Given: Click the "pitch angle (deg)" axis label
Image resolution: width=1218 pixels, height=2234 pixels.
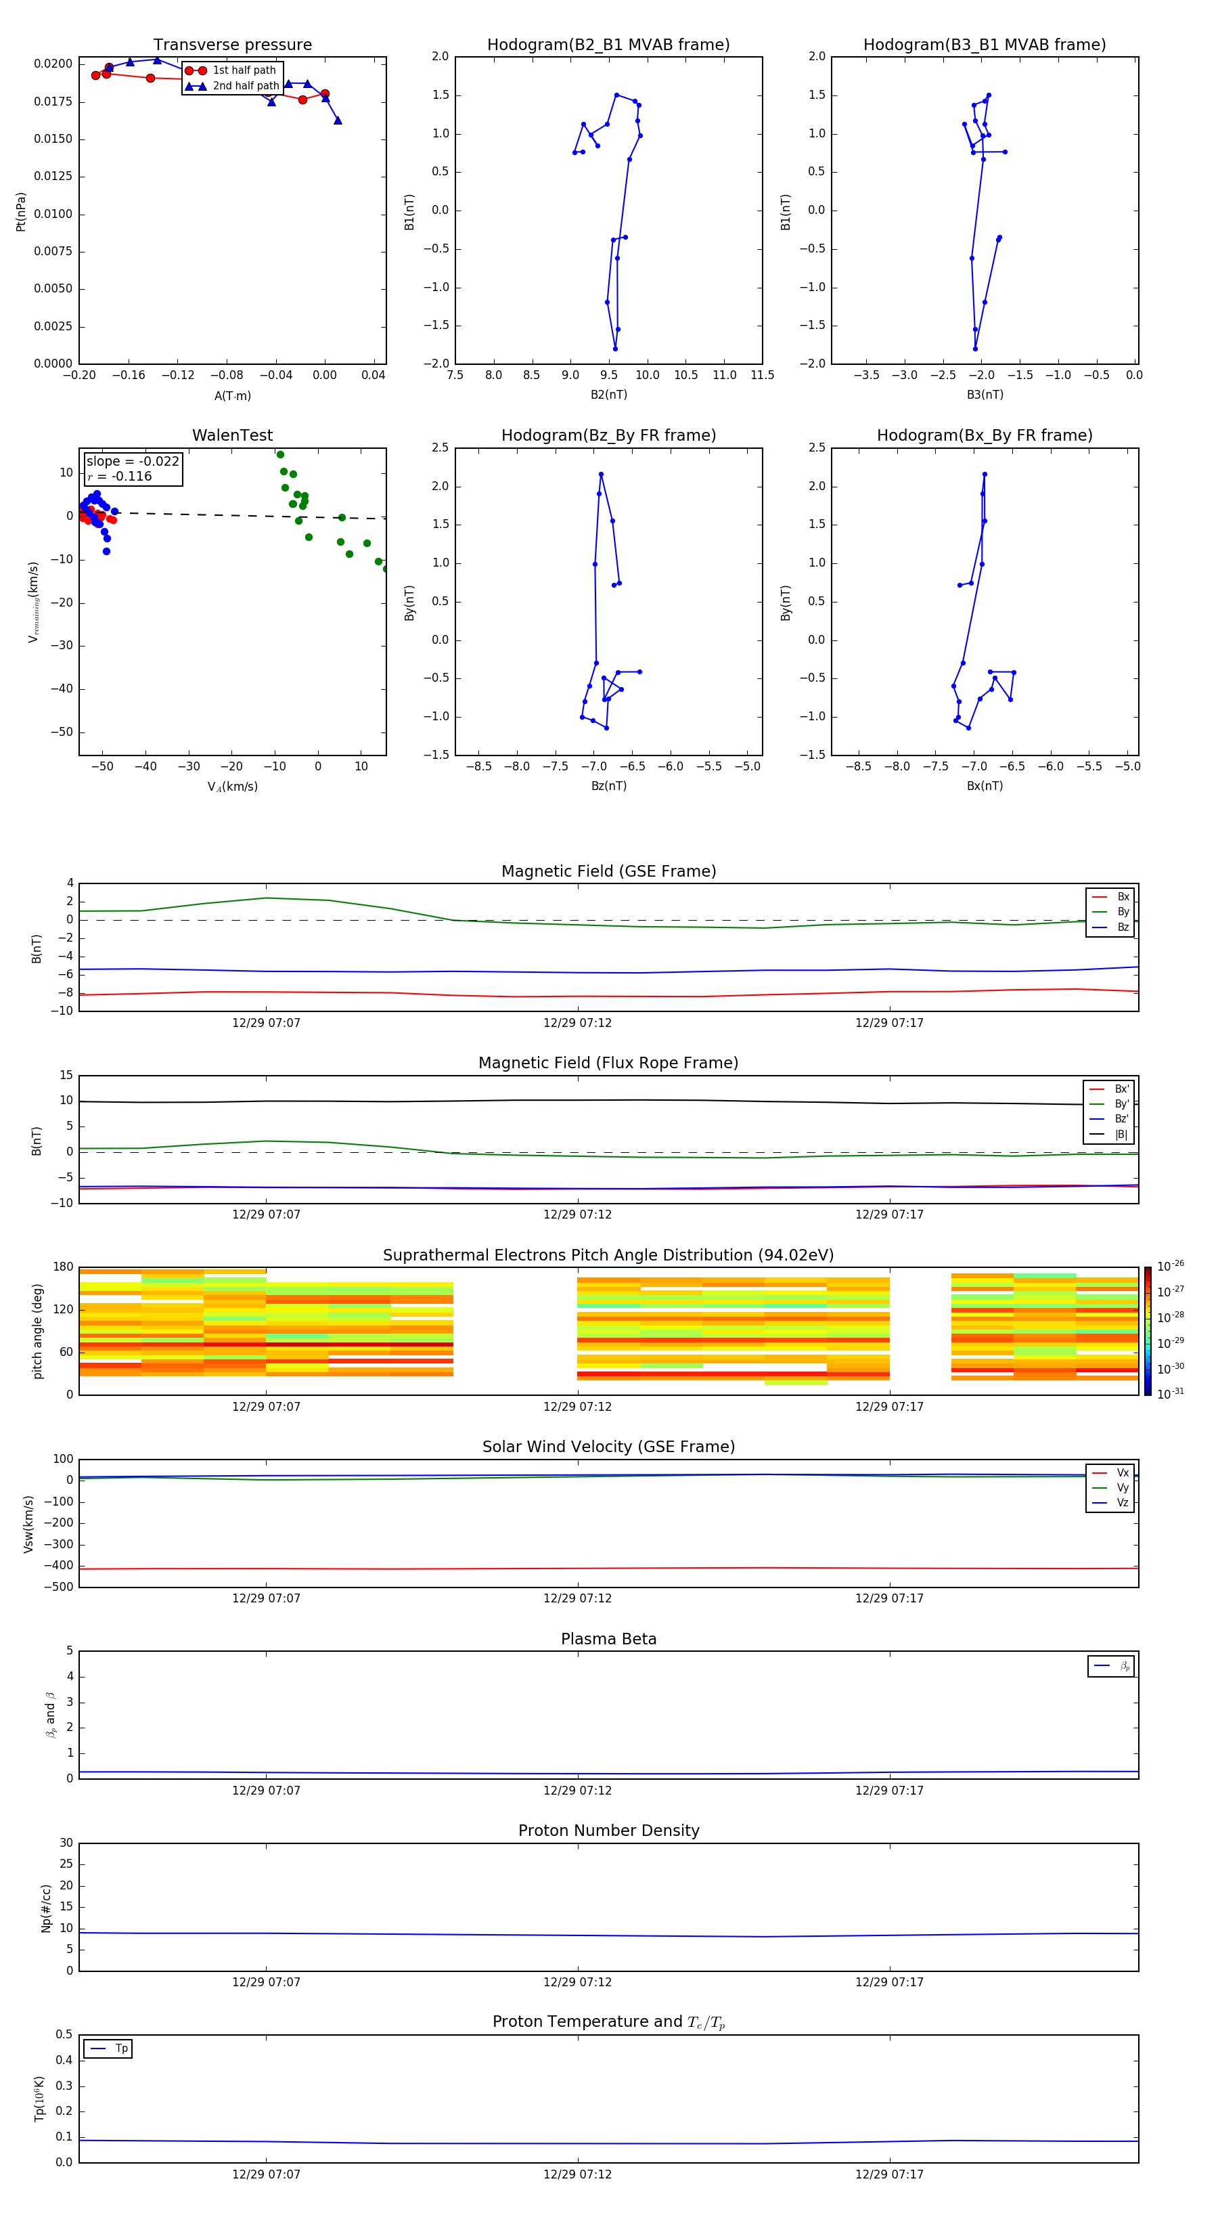Looking at the screenshot, I should pyautogui.click(x=37, y=1331).
